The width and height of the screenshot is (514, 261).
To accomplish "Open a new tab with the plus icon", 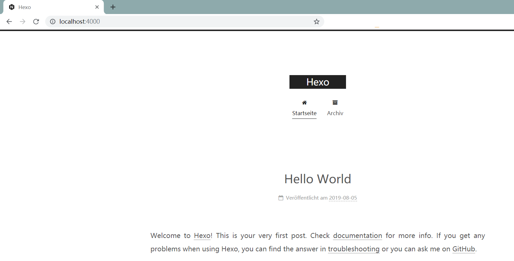I will coord(113,7).
